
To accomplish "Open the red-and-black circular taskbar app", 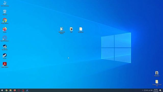I will (x=23, y=90).
